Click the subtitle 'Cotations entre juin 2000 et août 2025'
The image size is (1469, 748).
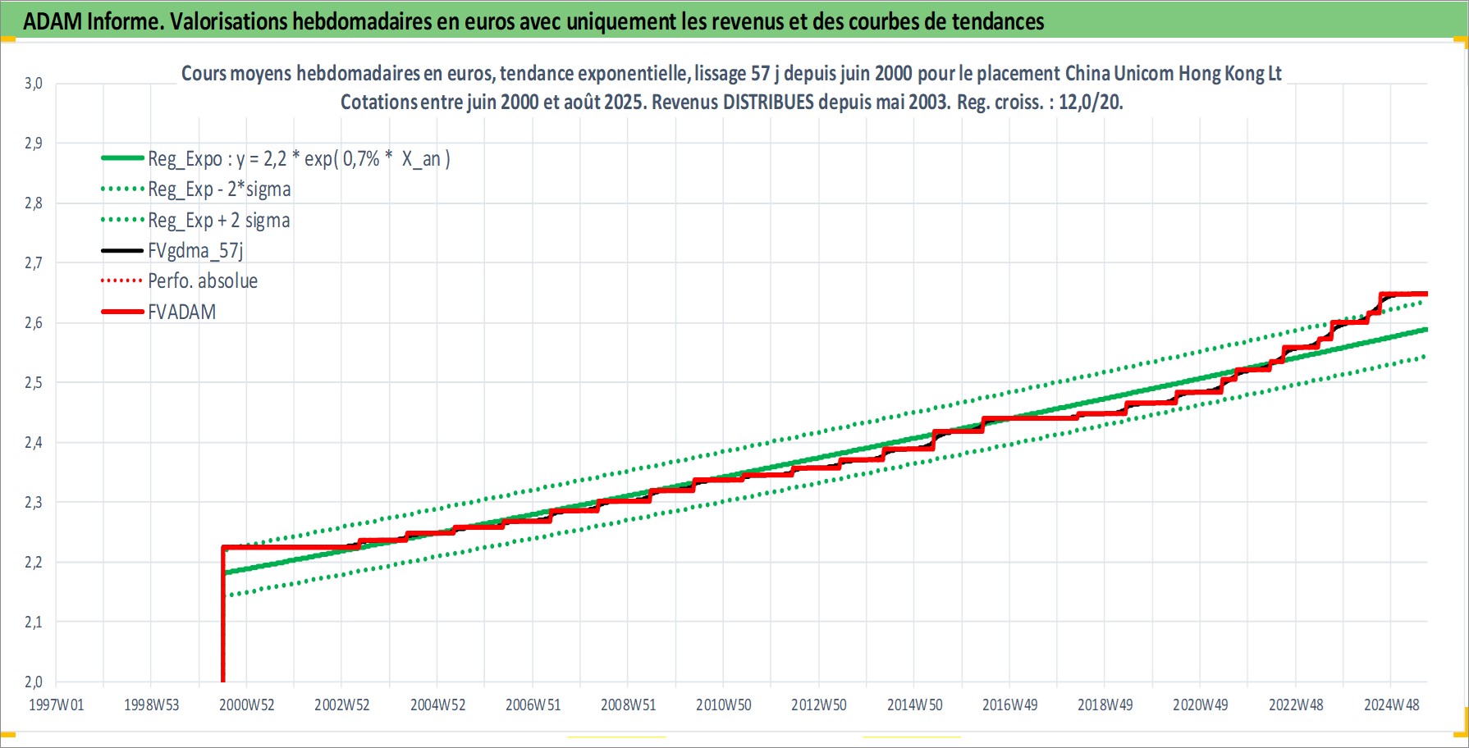coord(492,103)
